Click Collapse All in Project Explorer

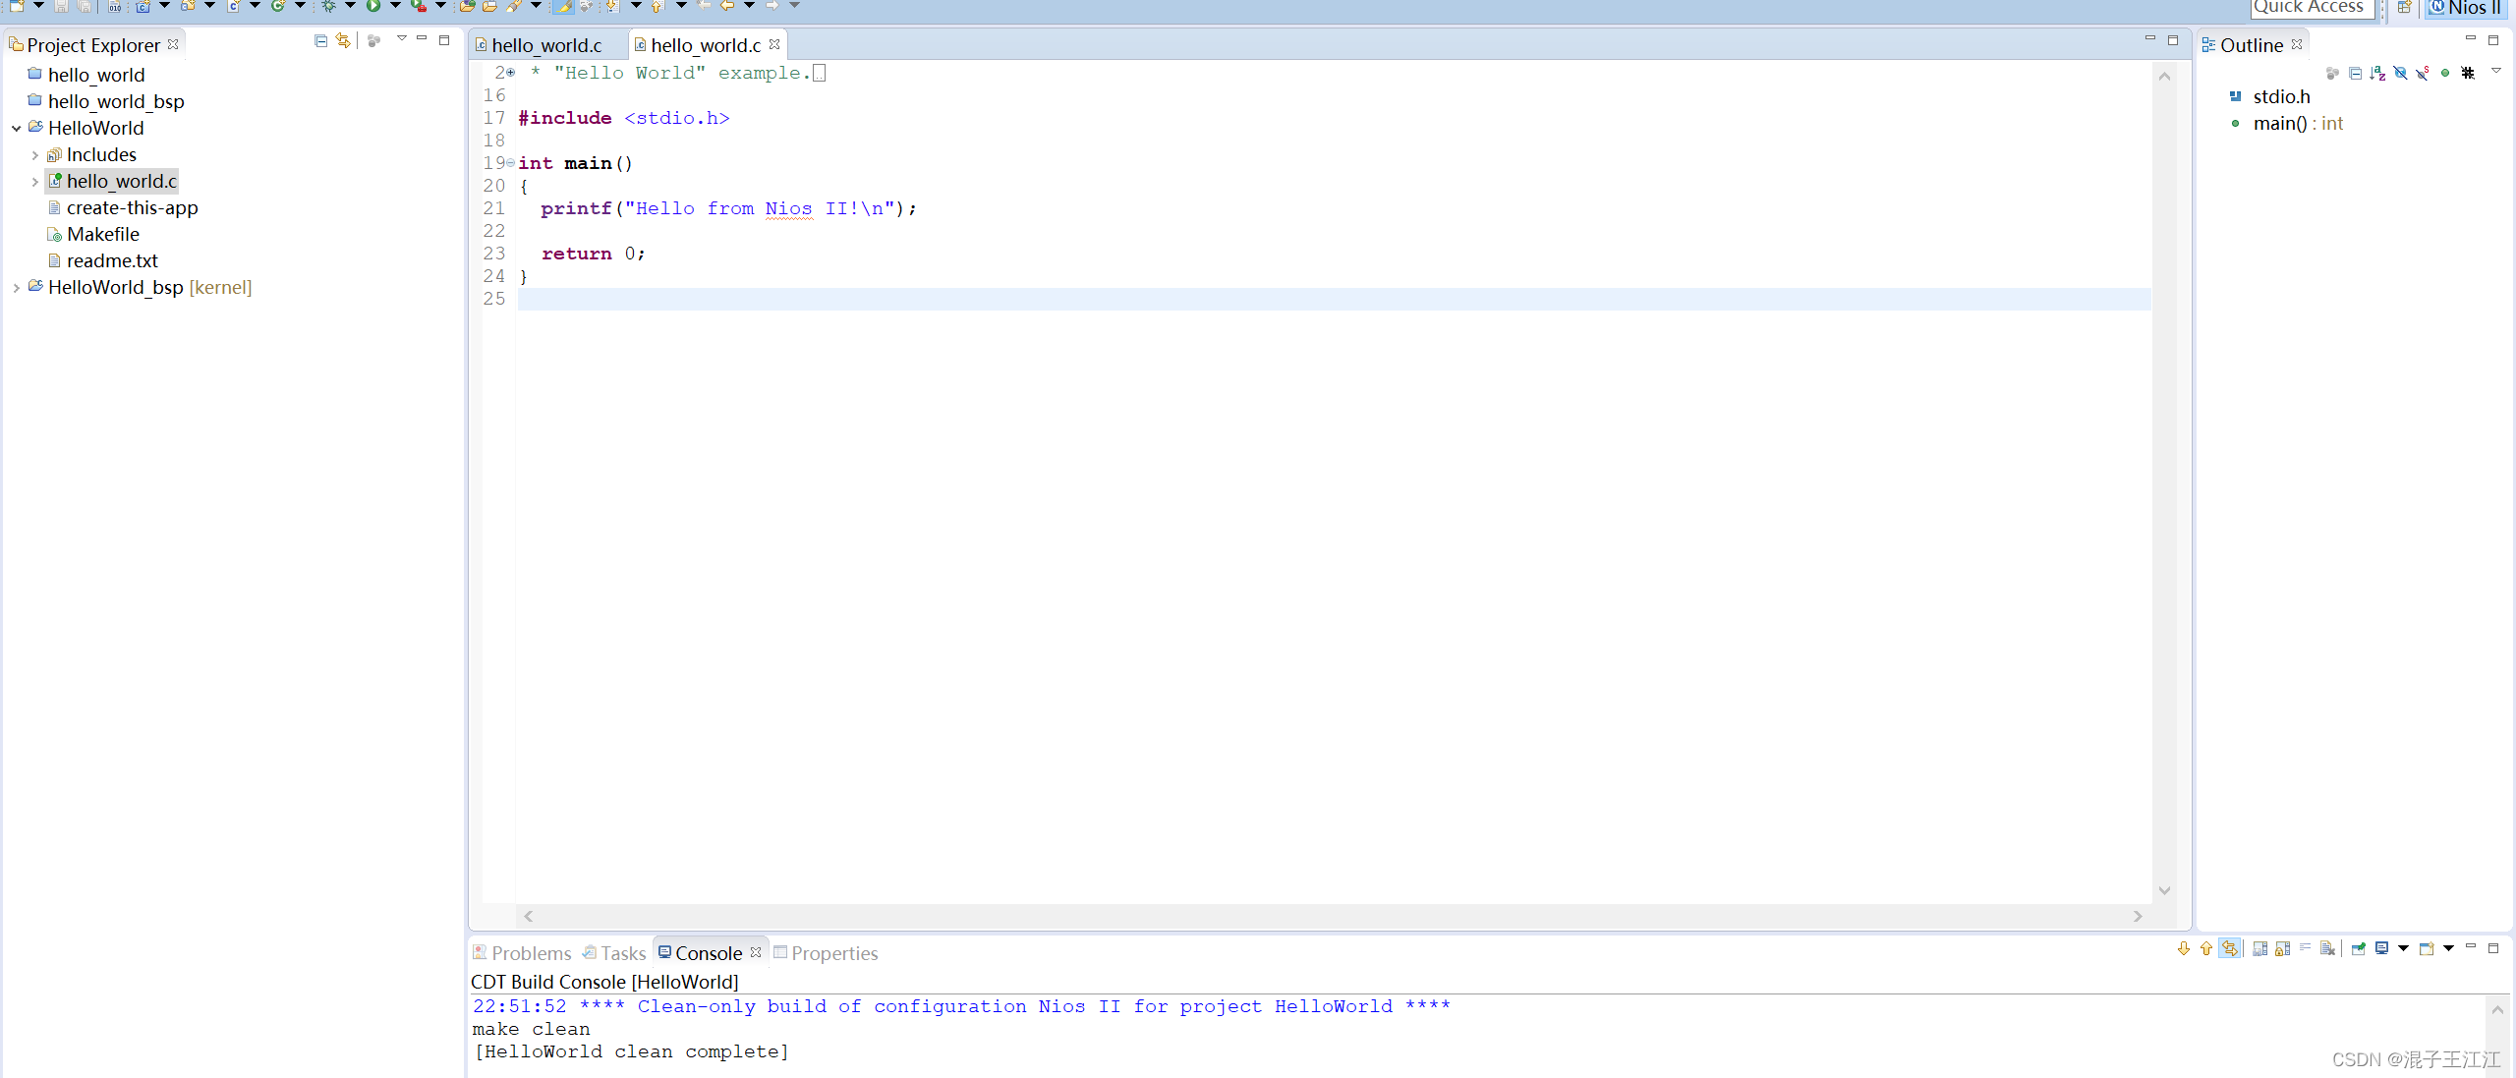click(320, 40)
